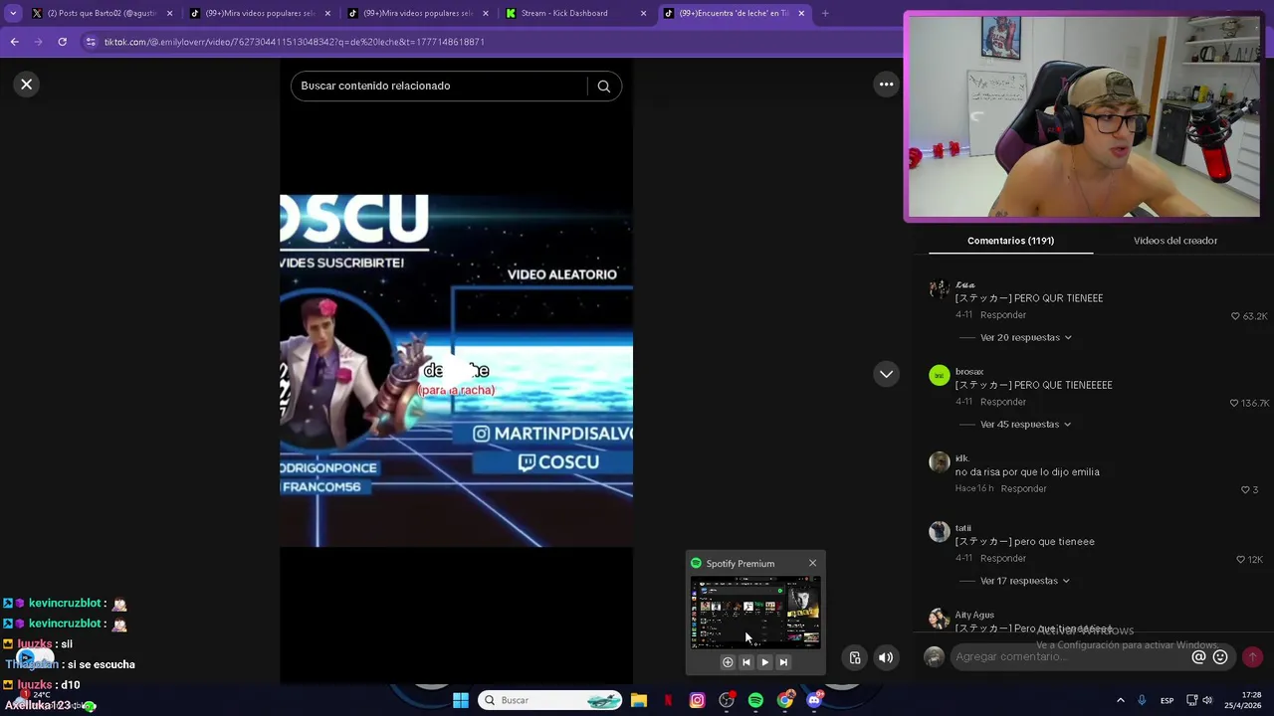Screen dimensions: 1274x716
Task: Open Discord from taskbar
Action: 814,700
